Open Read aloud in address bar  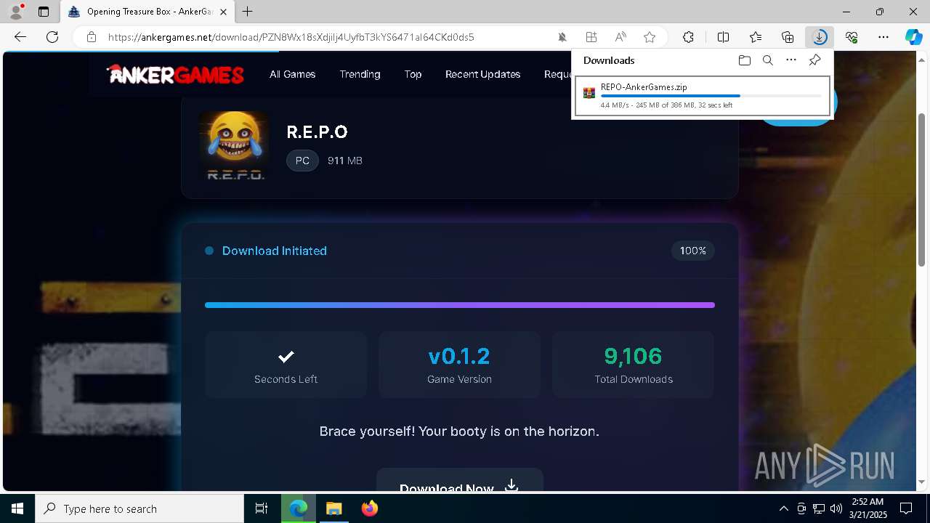point(620,37)
